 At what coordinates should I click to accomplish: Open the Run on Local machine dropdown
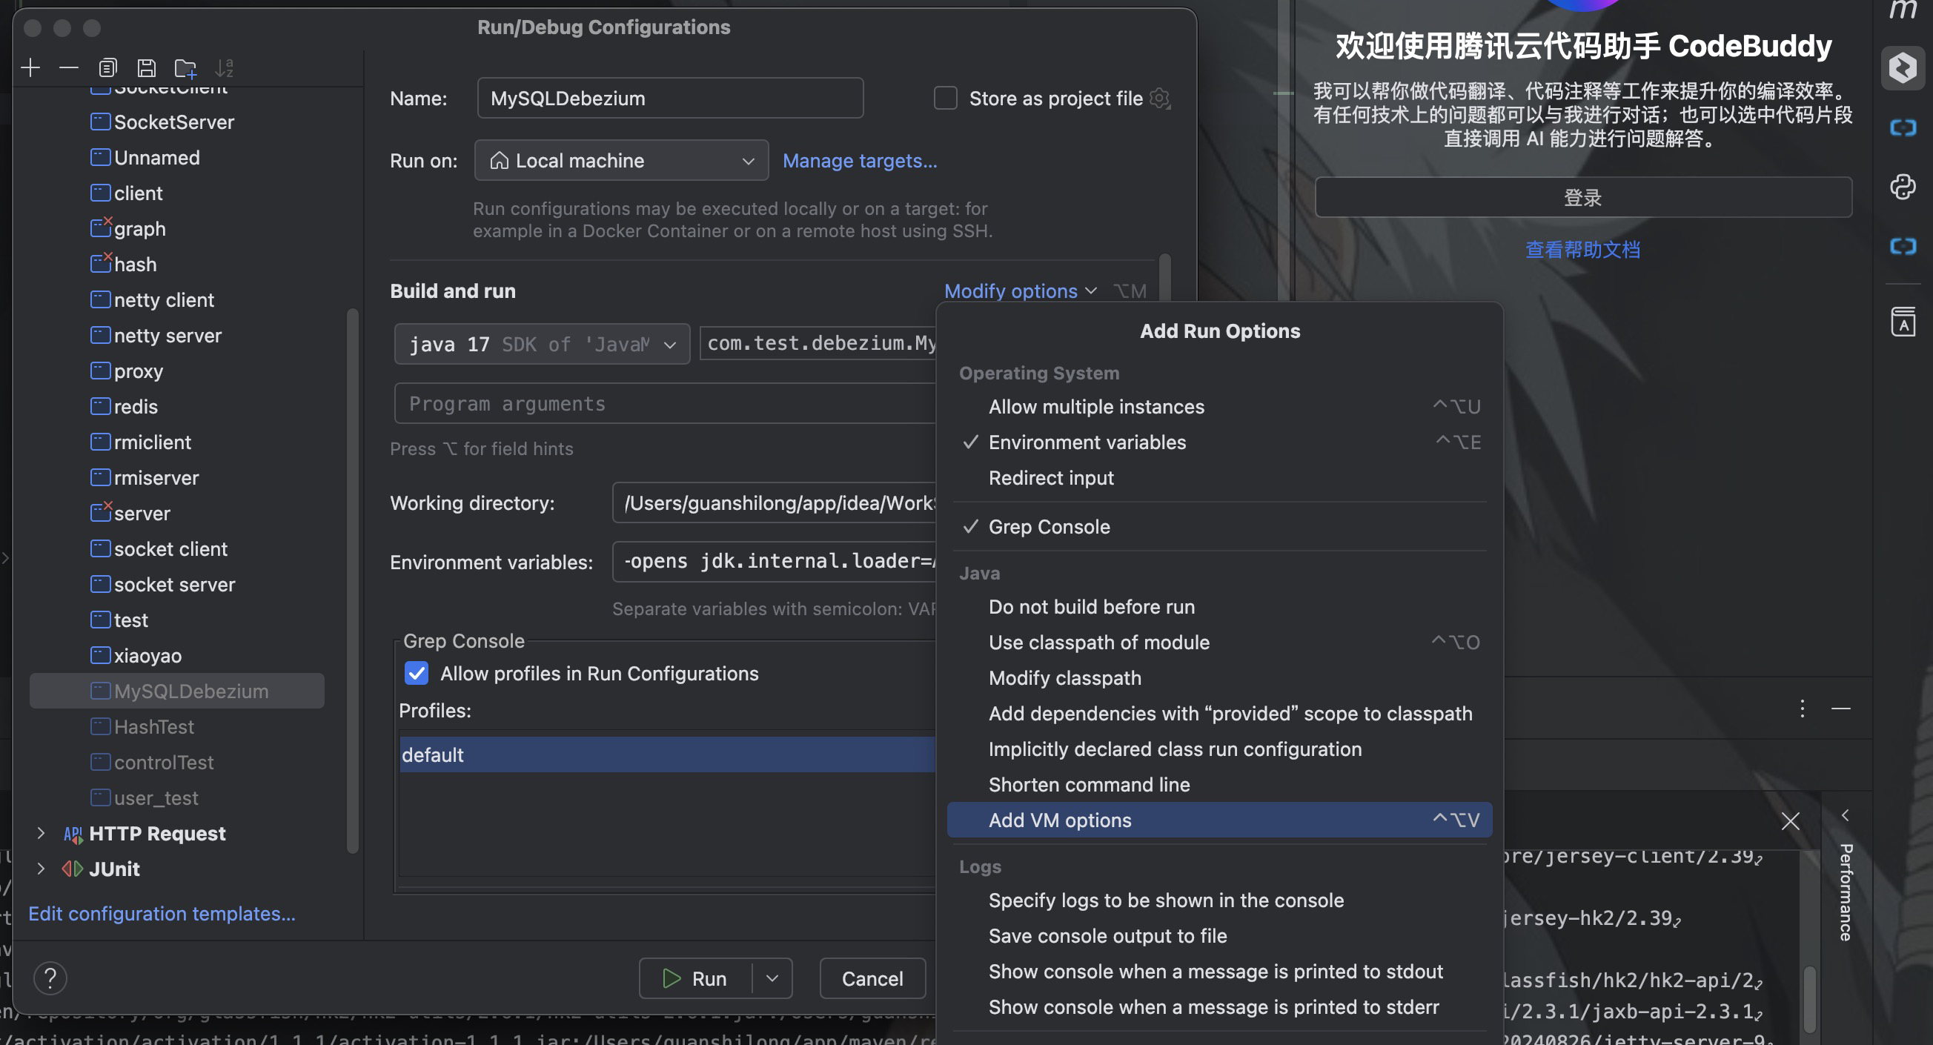pos(621,161)
